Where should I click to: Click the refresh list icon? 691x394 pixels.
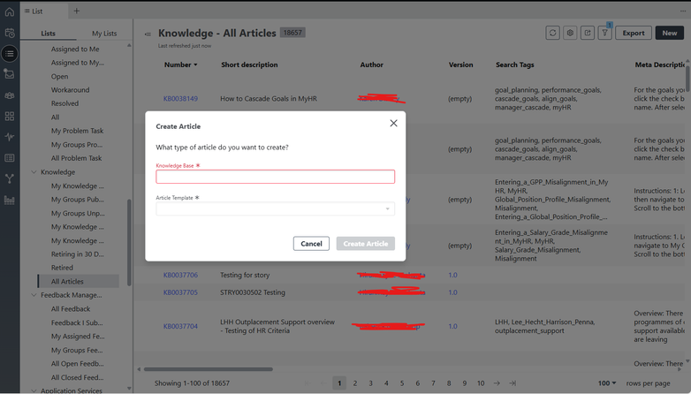[x=552, y=33]
